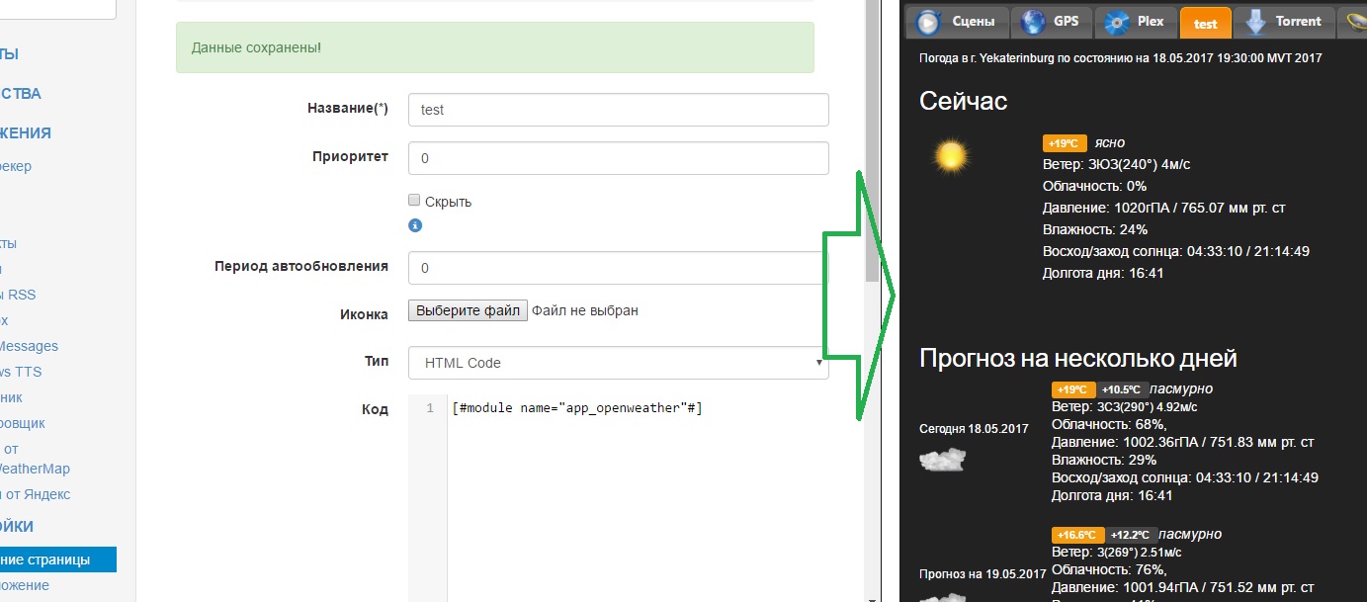Image resolution: width=1367 pixels, height=602 pixels.
Task: Toggle the Скрыть checkbox
Action: pyautogui.click(x=414, y=200)
